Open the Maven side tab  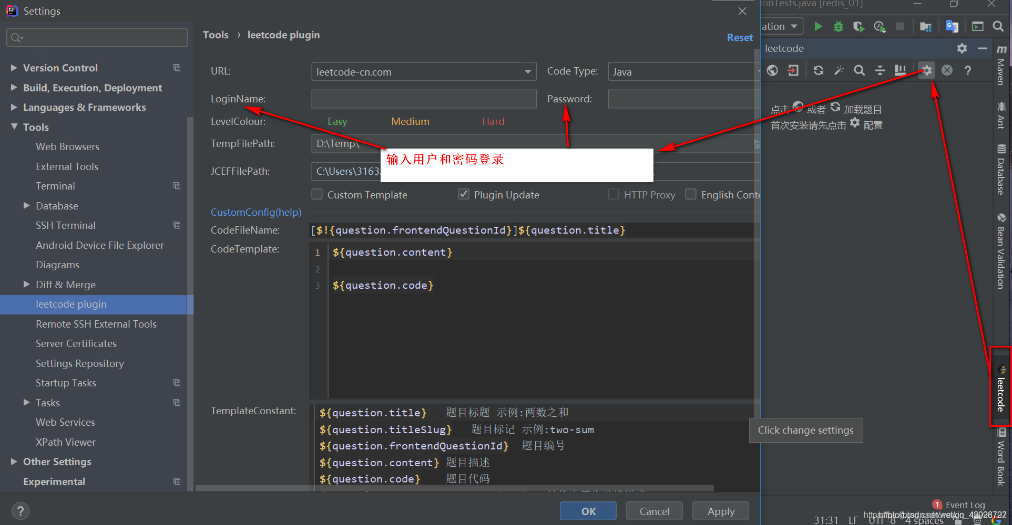(x=1001, y=65)
